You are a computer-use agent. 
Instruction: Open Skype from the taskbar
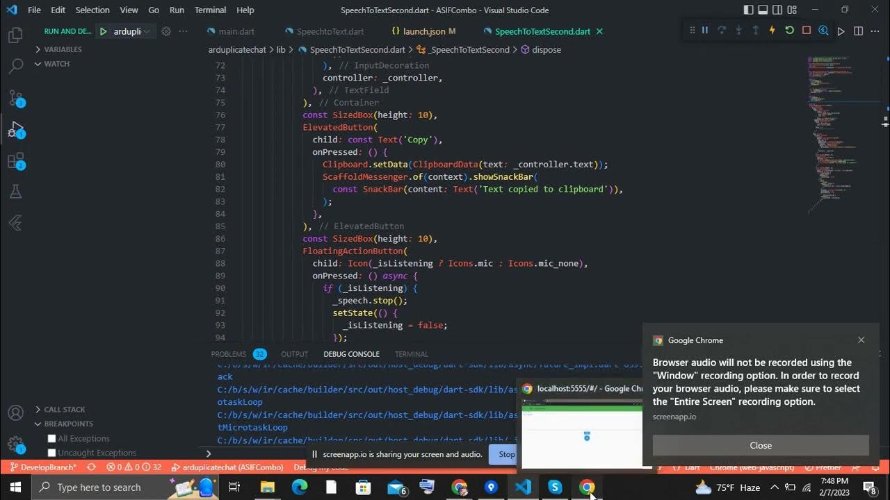pos(555,487)
